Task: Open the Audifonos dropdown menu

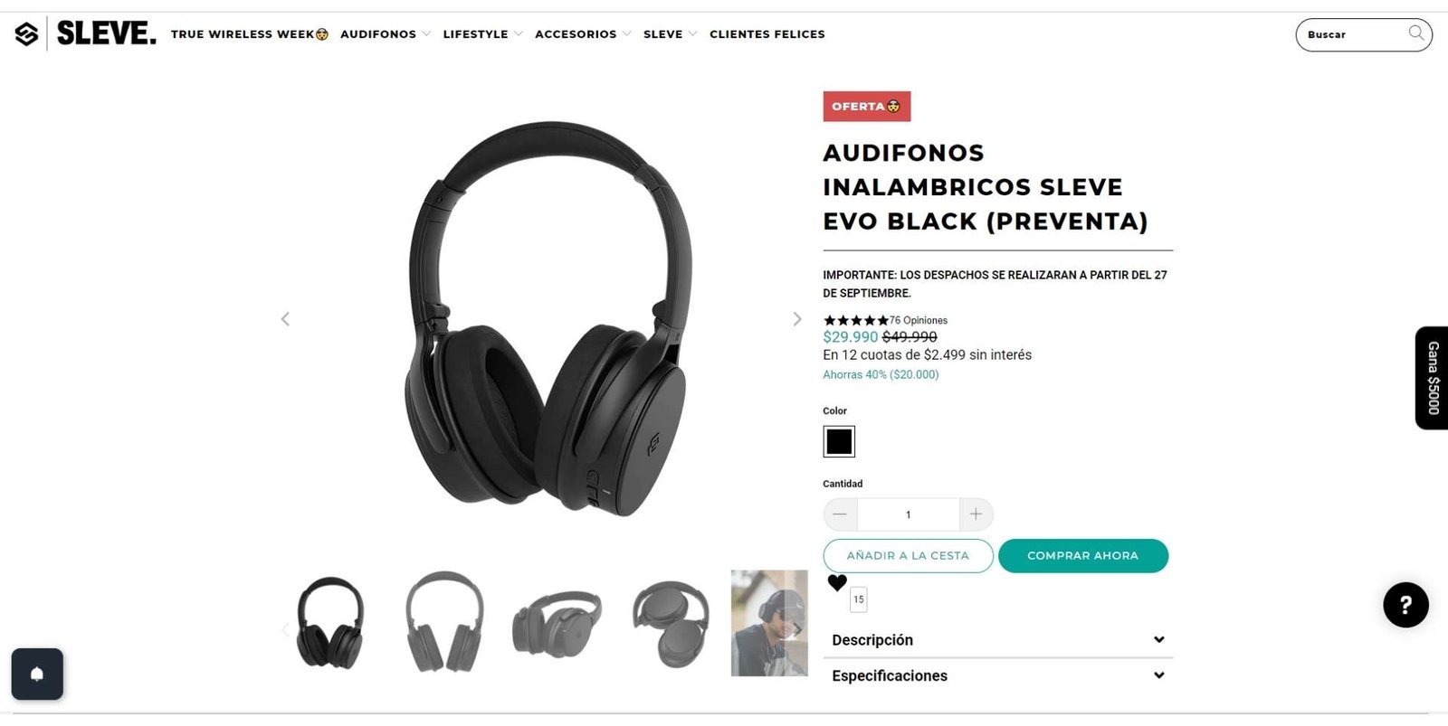Action: (386, 34)
